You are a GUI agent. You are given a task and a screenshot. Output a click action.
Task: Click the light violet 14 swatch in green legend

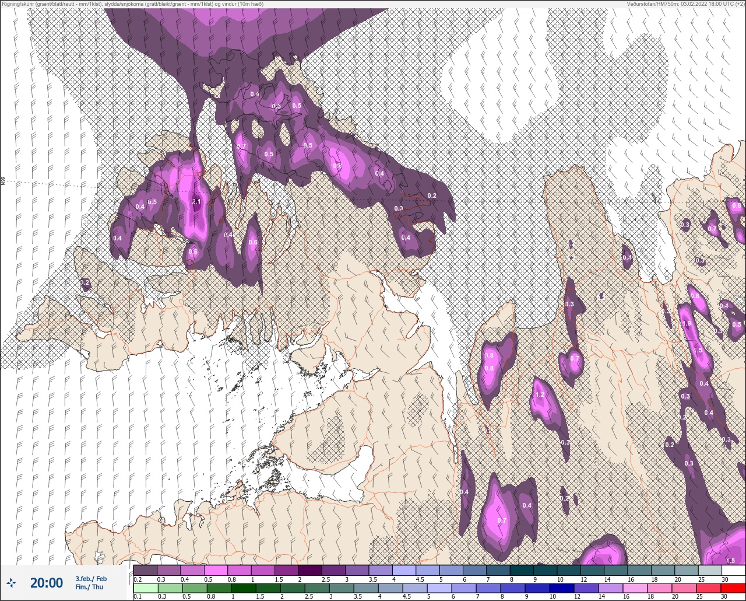[611, 588]
